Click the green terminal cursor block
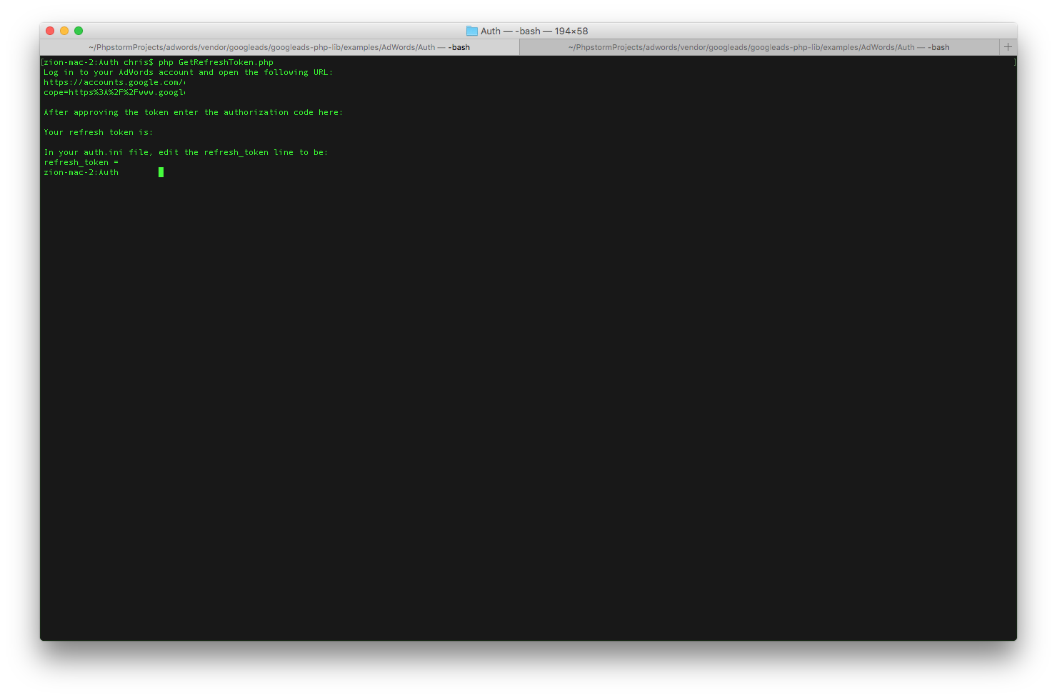 (x=161, y=172)
